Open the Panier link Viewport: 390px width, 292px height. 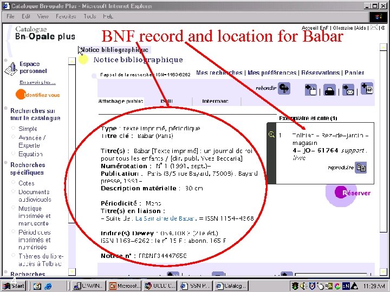pyautogui.click(x=354, y=73)
